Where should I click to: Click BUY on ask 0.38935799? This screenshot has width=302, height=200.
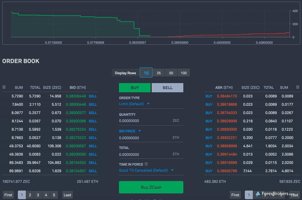(209, 171)
